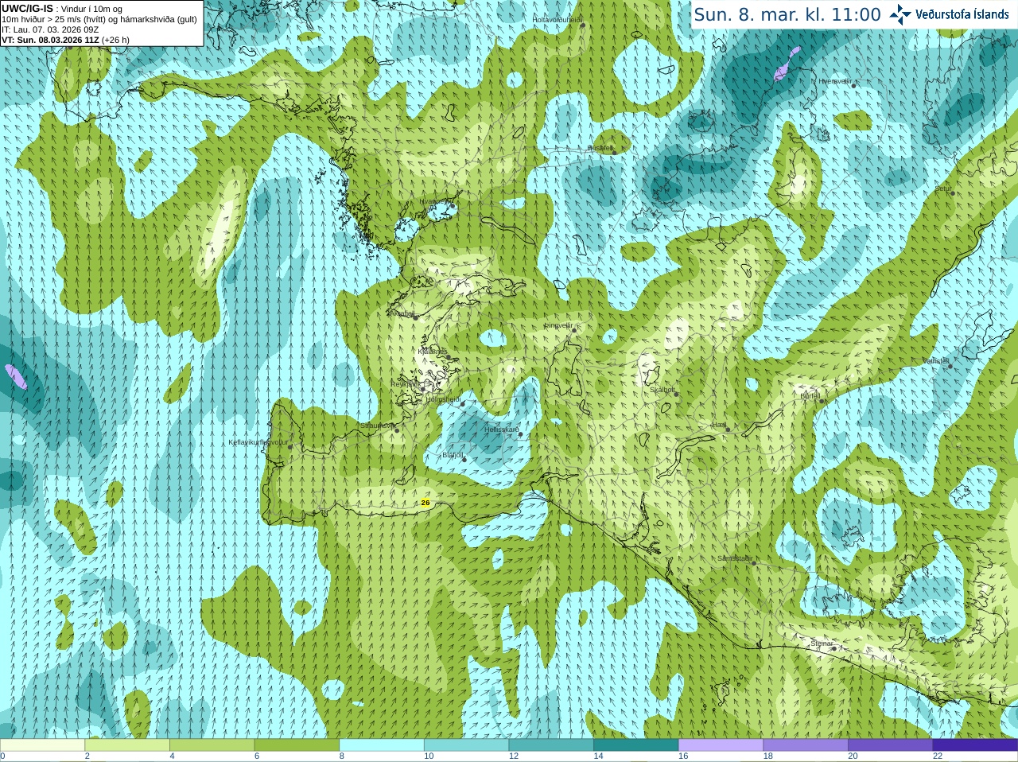Click the 'Sun. 8. mar. kl. 11:00' timestamp
Image resolution: width=1018 pixels, height=762 pixels.
(x=787, y=14)
